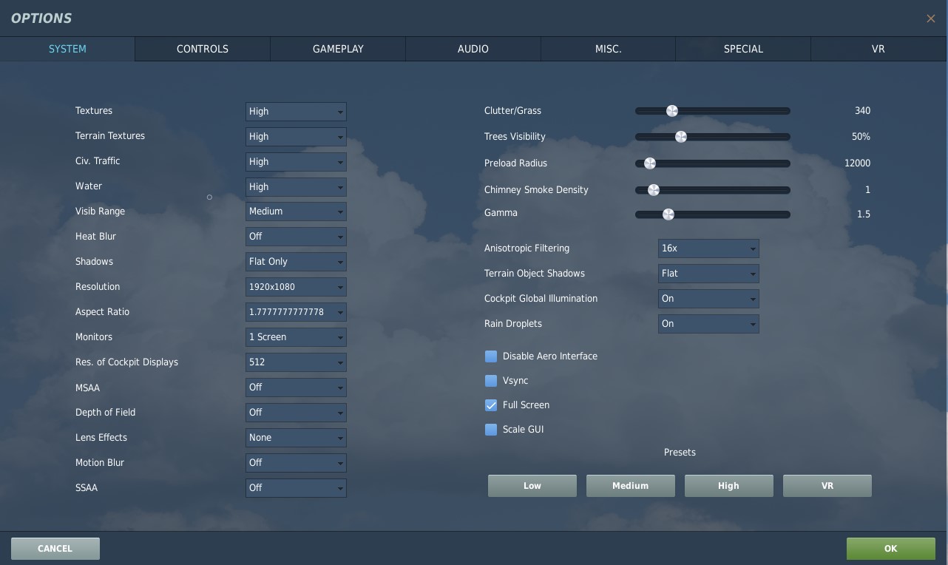Expand the Terrain Textures dropdown
The height and width of the screenshot is (565, 948).
coord(296,137)
